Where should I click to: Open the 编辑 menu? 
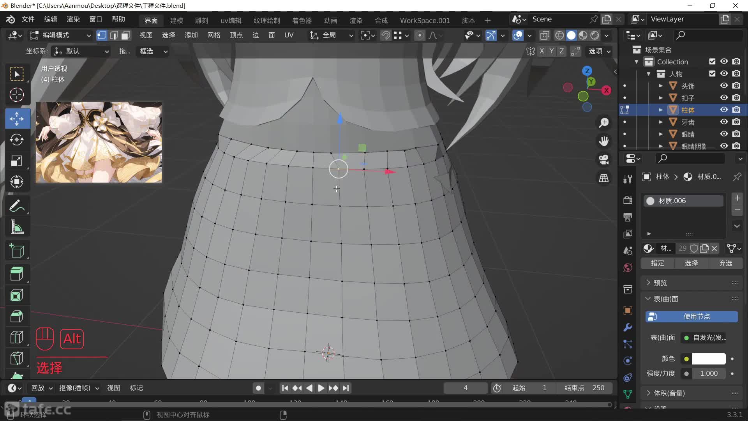(51, 19)
